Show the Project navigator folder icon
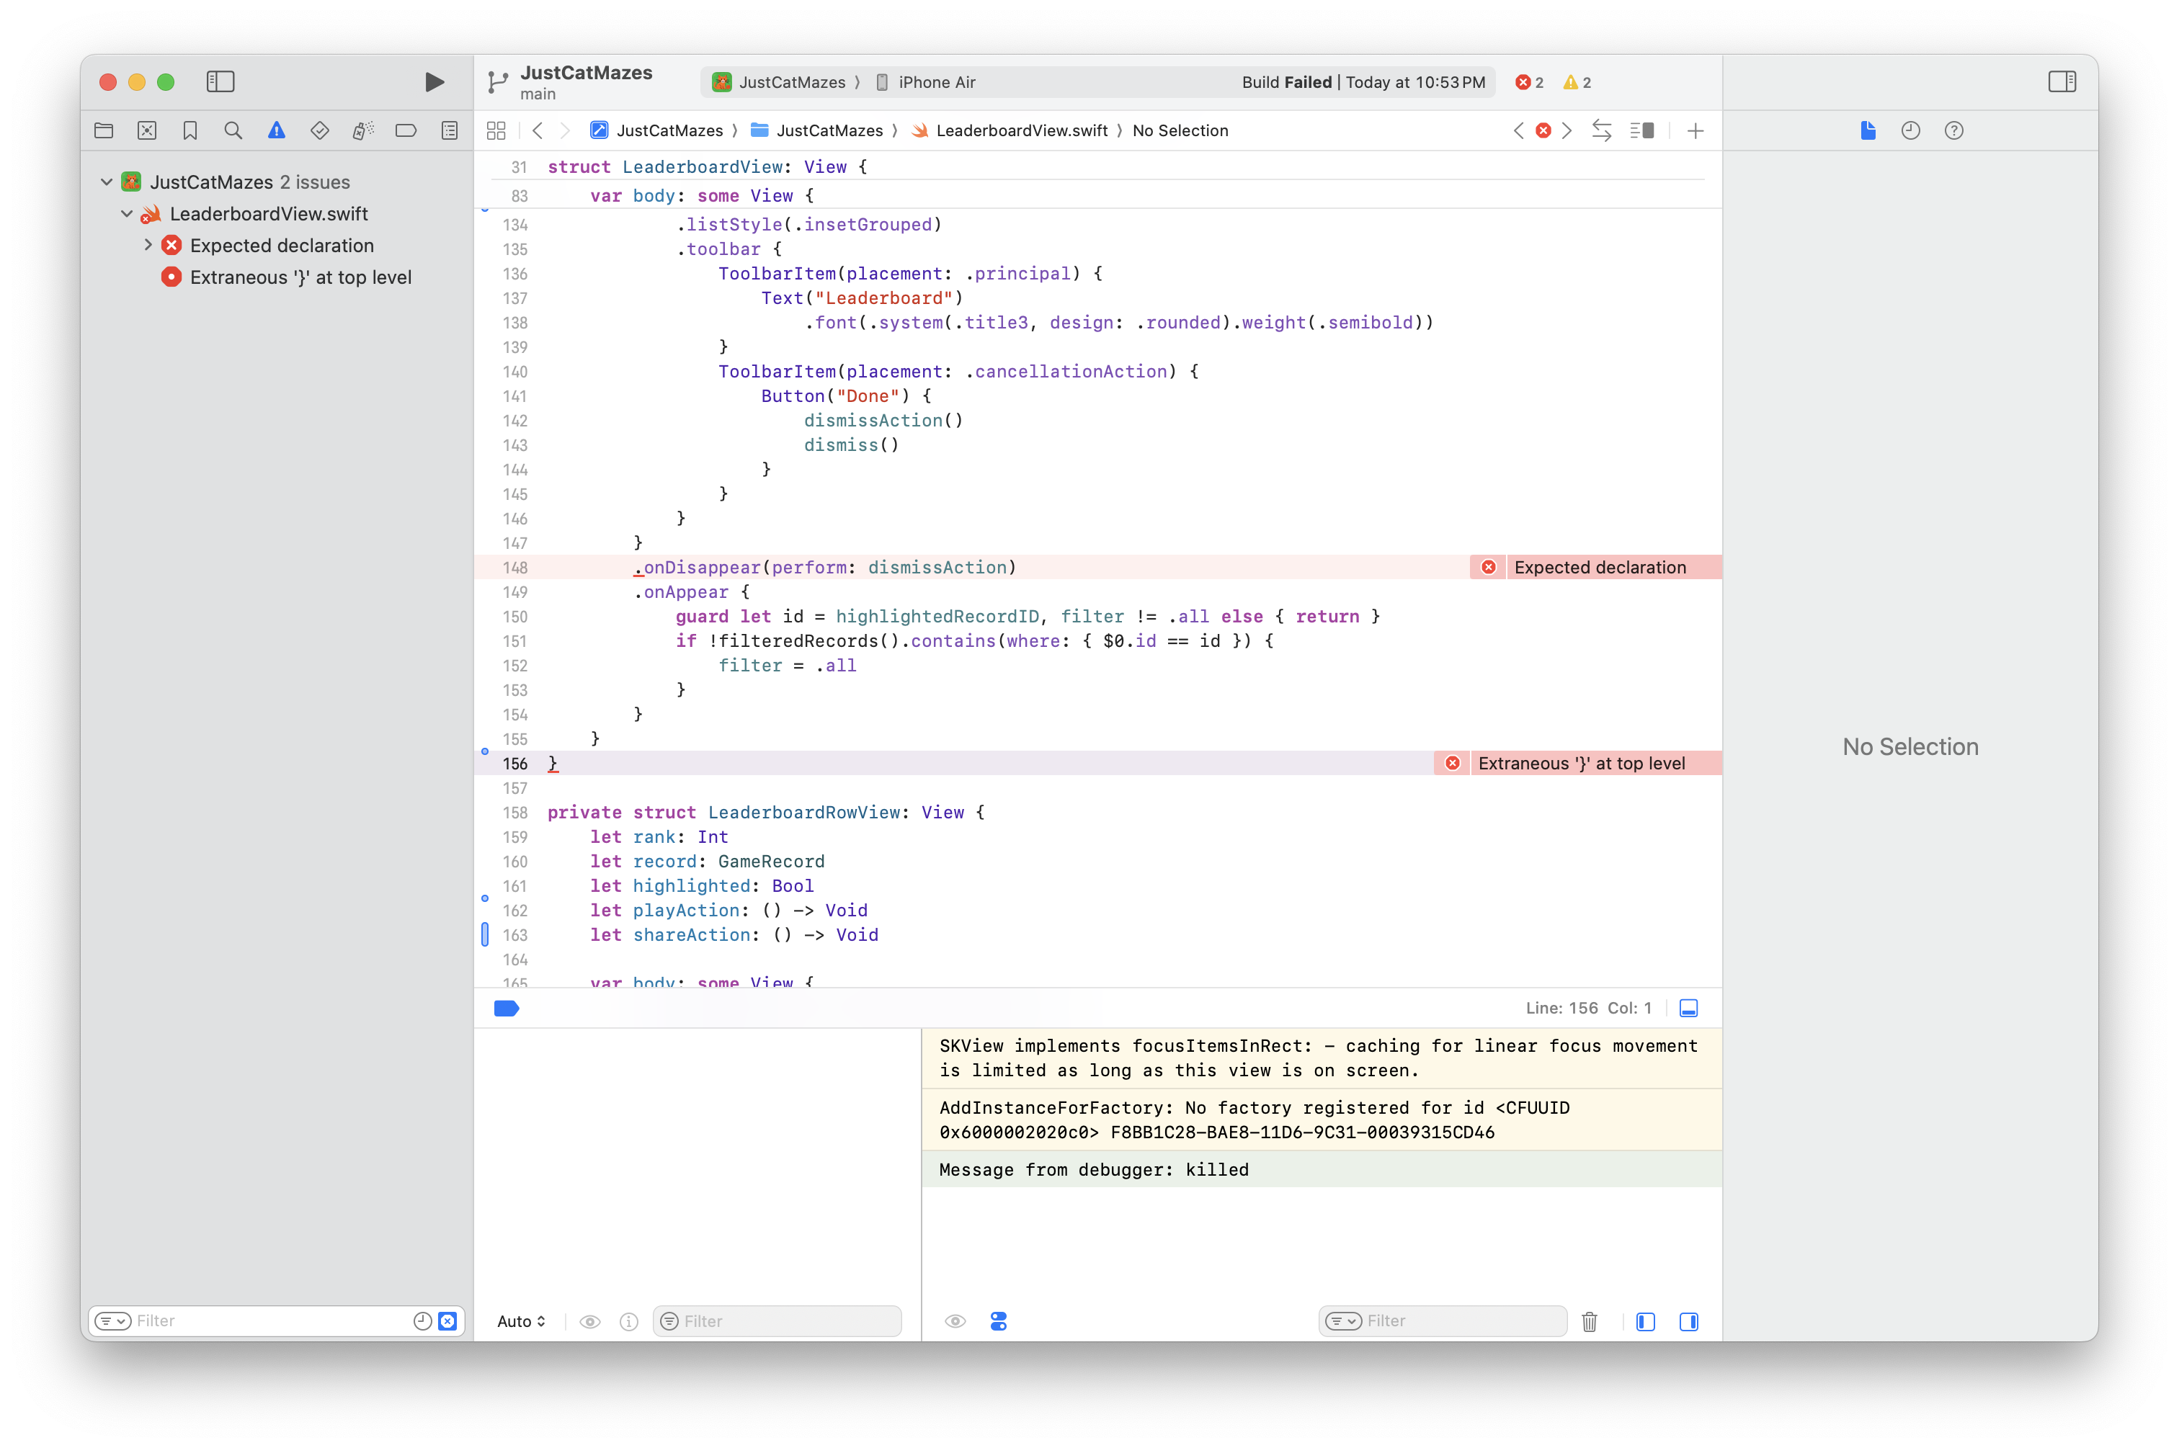This screenshot has width=2179, height=1448. tap(104, 131)
